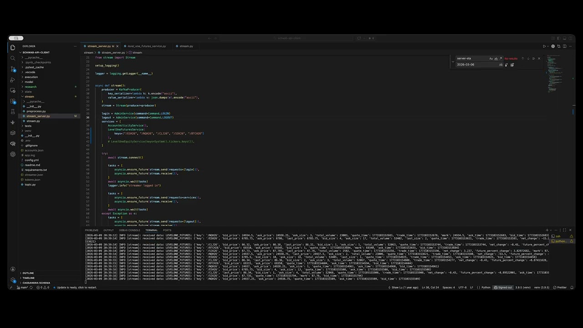Toggle Match Case in find widget
Image resolution: width=583 pixels, height=328 pixels.
point(491,58)
